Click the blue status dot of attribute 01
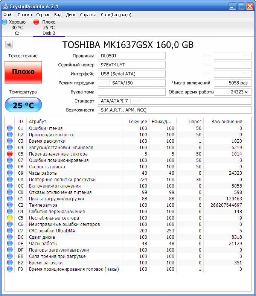The image size is (256, 296). (10, 128)
